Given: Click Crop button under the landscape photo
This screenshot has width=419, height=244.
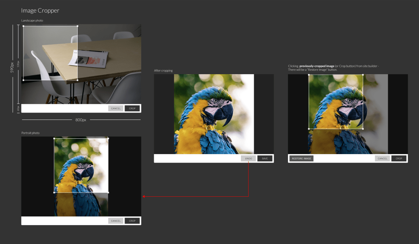Looking at the screenshot, I should [x=132, y=108].
